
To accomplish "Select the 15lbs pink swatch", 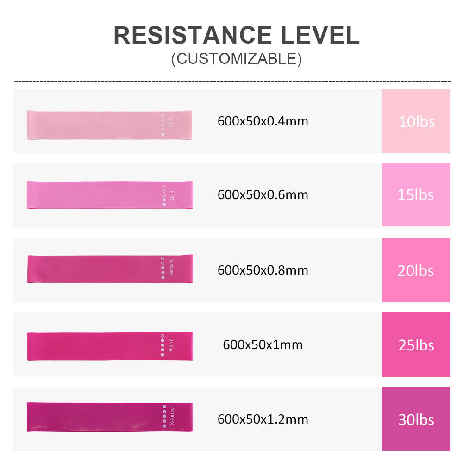I will click(416, 195).
